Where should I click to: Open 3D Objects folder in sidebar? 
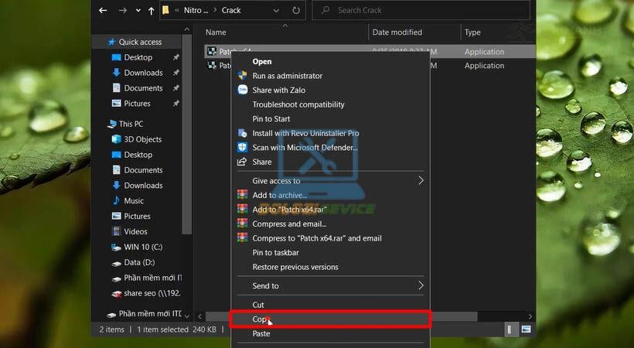coord(142,139)
